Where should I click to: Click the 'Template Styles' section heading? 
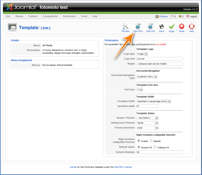tap(145, 113)
